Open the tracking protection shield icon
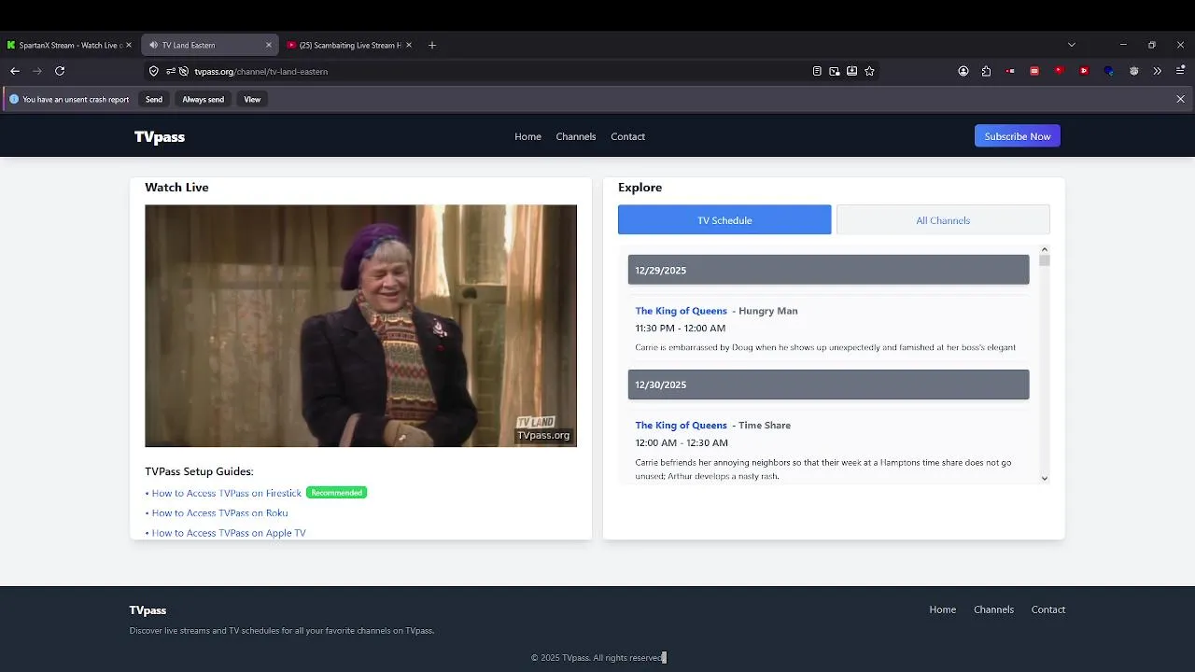Image resolution: width=1195 pixels, height=672 pixels. (154, 71)
